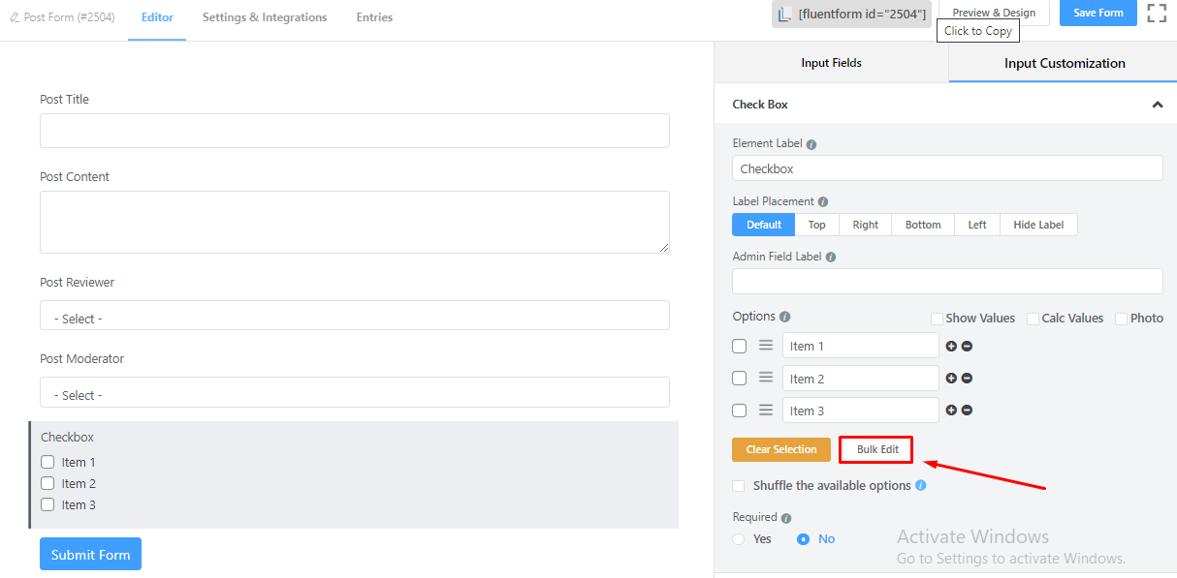
Task: Click the add option icon beside Item 1
Action: [x=951, y=347]
